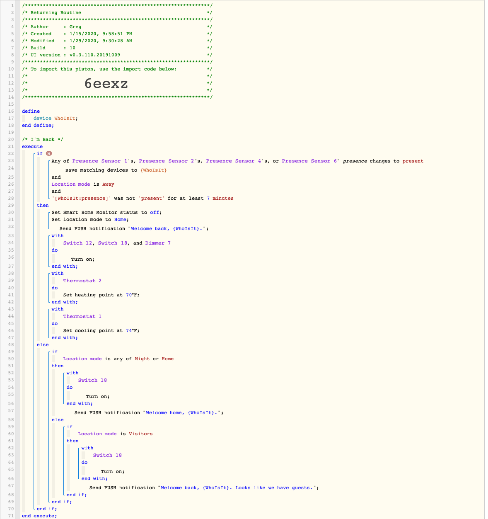This screenshot has width=488, height=519.
Task: Select the "device WhoIsIt;" variable definition
Action: [56, 118]
